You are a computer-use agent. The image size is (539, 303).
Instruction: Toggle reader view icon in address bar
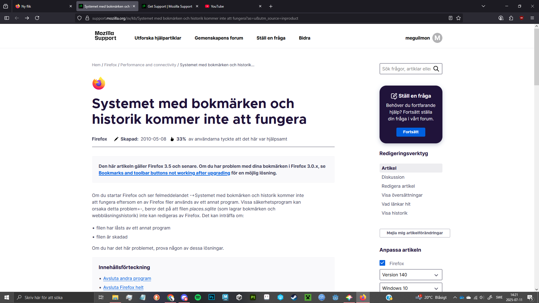coord(451,18)
